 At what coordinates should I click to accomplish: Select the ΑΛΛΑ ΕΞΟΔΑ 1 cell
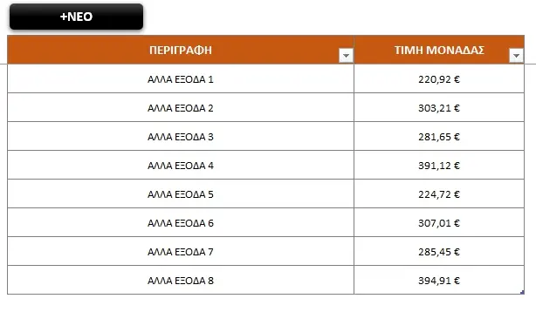click(181, 78)
